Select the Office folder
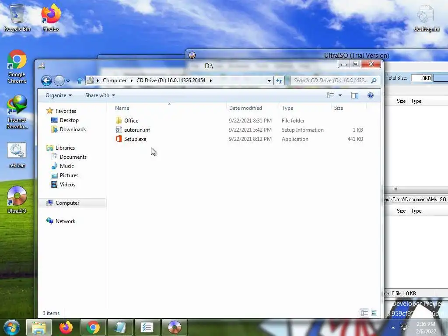Image resolution: width=448 pixels, height=336 pixels. [x=131, y=121]
